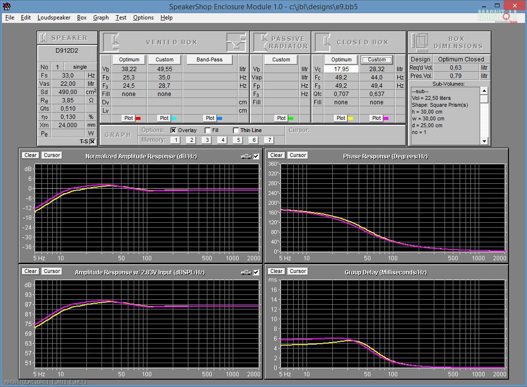The width and height of the screenshot is (527, 387).
Task: Clear the Amplitude Response 2.83V graph
Action: (31, 271)
